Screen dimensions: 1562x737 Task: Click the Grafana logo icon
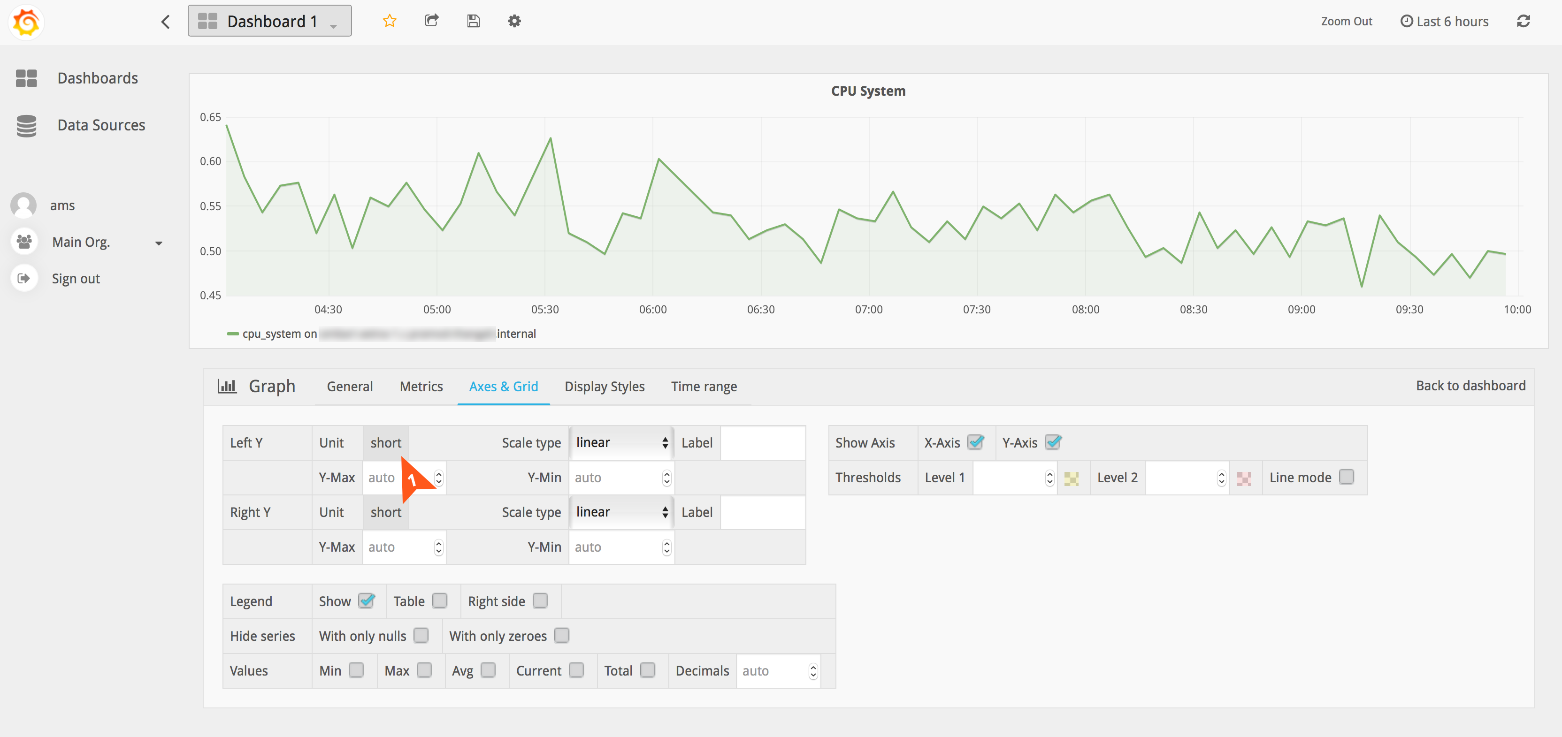[x=25, y=22]
